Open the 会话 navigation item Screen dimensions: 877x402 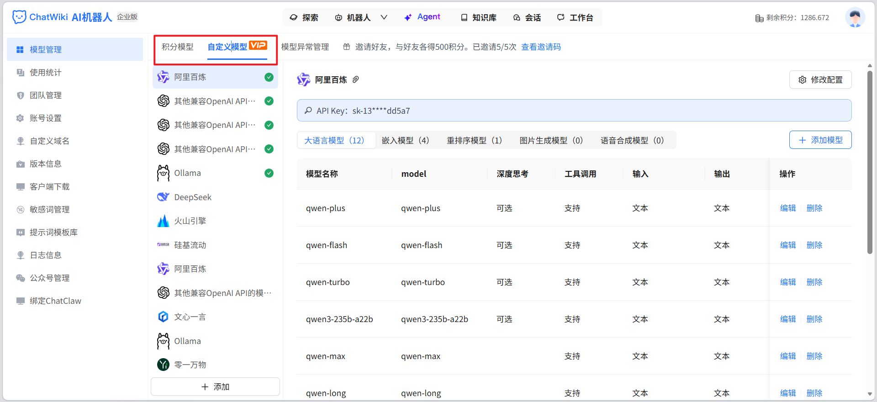(527, 17)
